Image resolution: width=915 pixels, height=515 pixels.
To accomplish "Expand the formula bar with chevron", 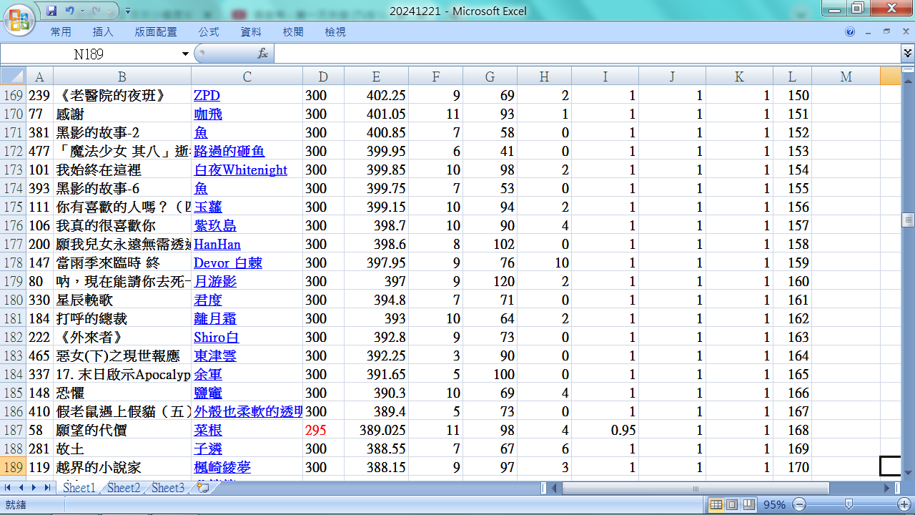I will coord(908,54).
